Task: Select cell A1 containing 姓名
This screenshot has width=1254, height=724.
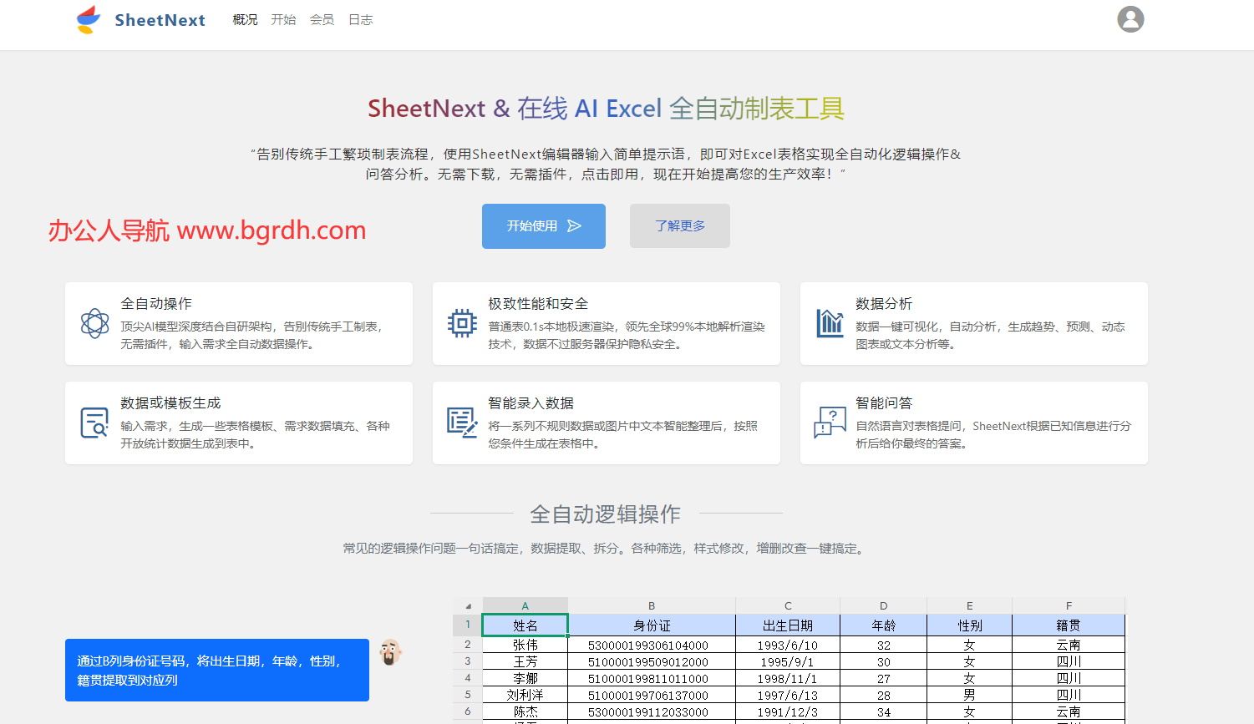Action: point(525,625)
